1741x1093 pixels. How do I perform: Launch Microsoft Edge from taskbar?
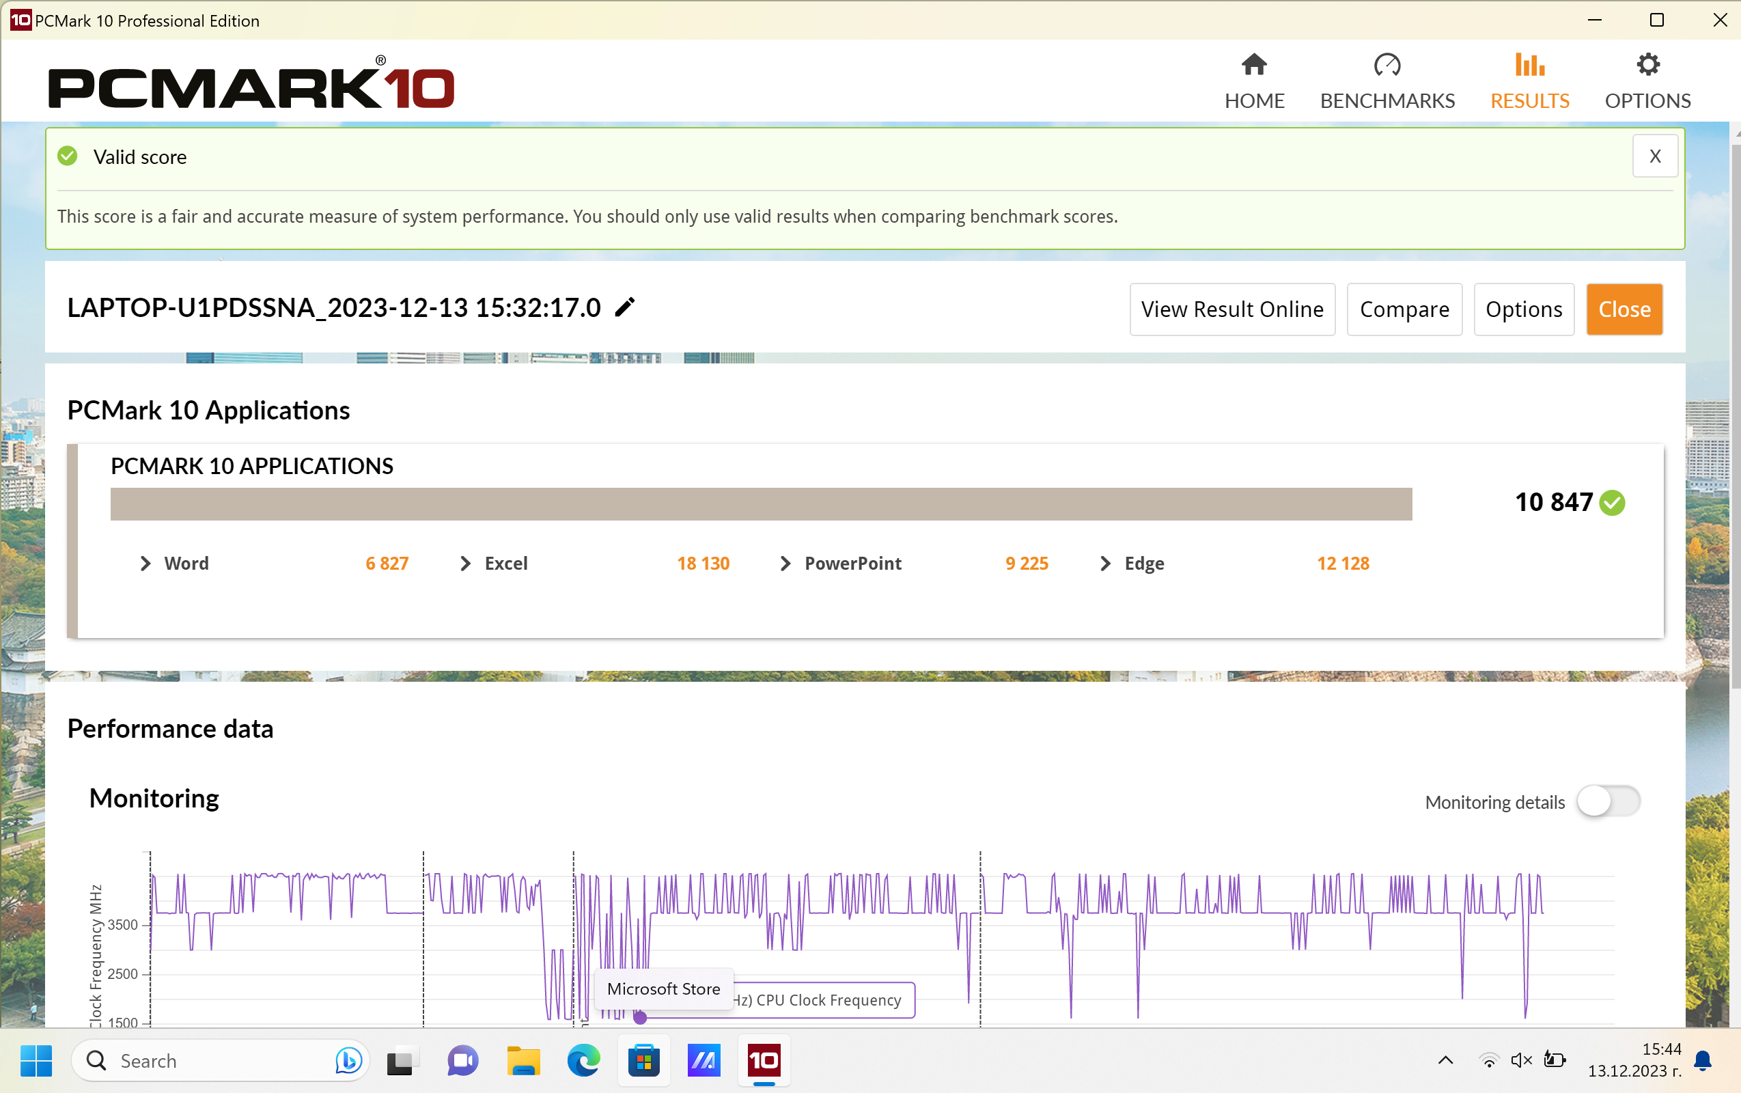tap(583, 1060)
